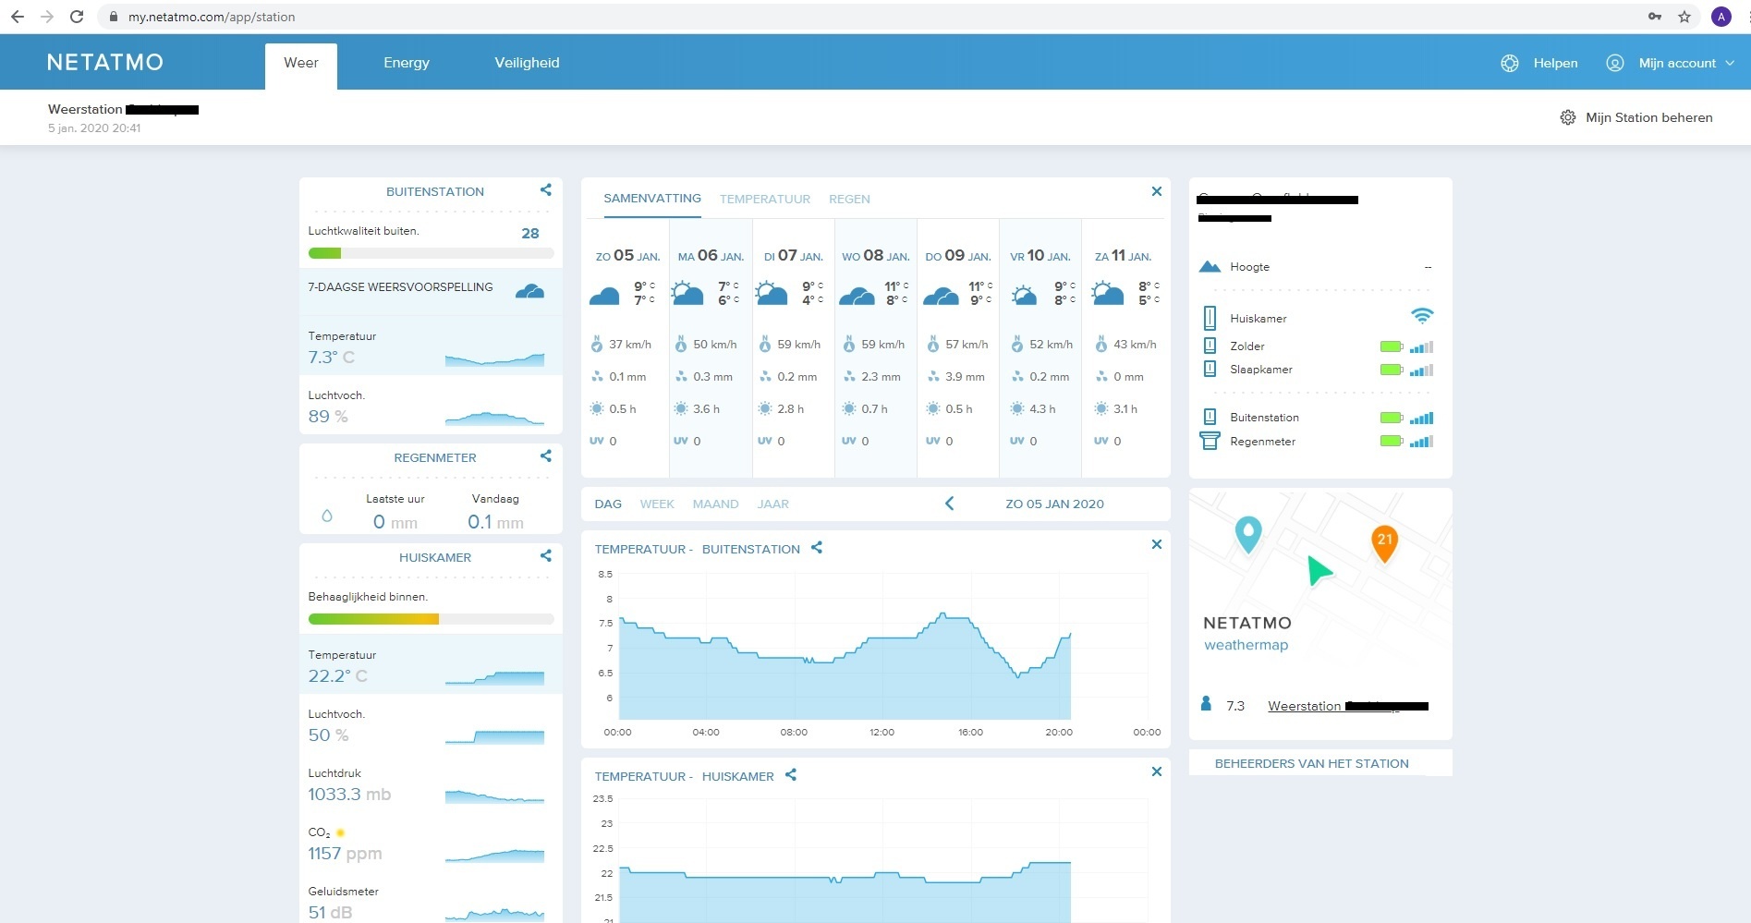Select the Week time range
This screenshot has height=923, width=1751.
[657, 504]
